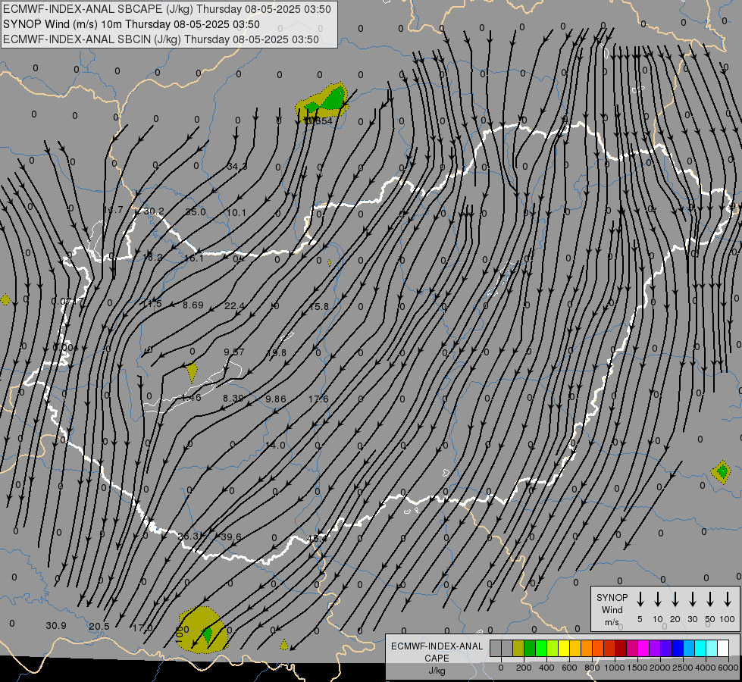Click the 14.0 value on the map

[x=275, y=445]
